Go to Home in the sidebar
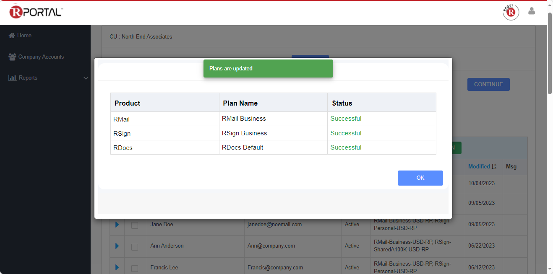 [x=24, y=36]
